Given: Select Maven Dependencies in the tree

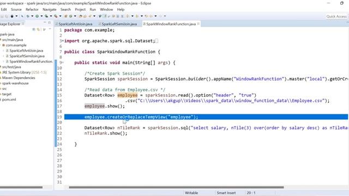Looking at the screenshot, I should (x=19, y=78).
